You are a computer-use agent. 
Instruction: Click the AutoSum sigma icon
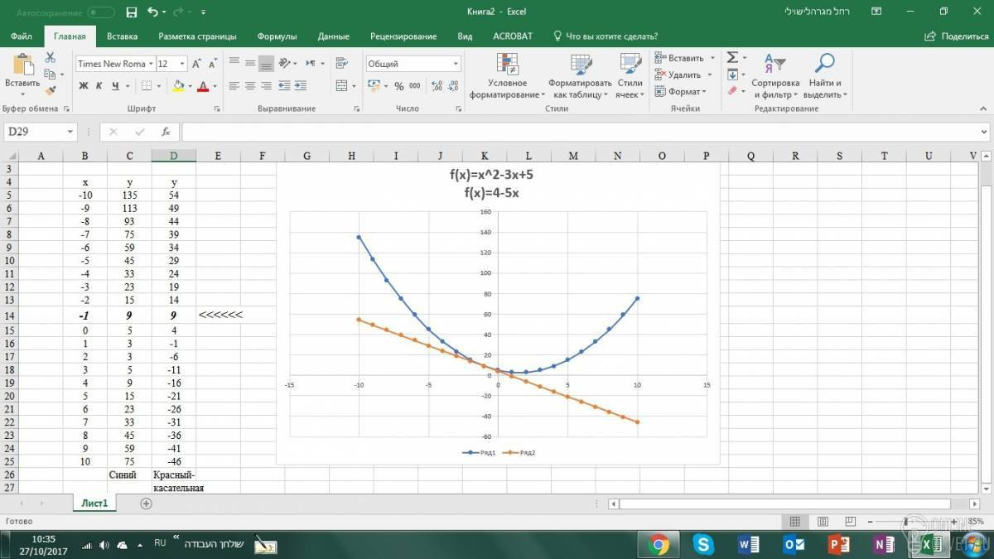point(732,57)
